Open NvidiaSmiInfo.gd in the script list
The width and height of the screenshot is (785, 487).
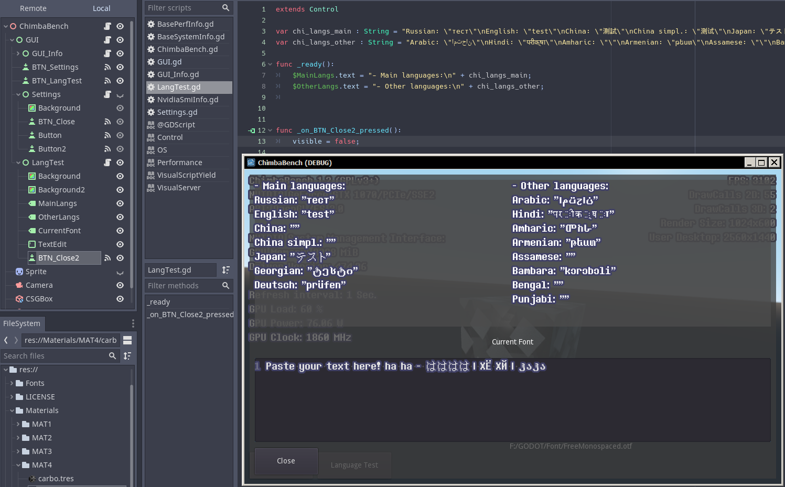pos(189,100)
